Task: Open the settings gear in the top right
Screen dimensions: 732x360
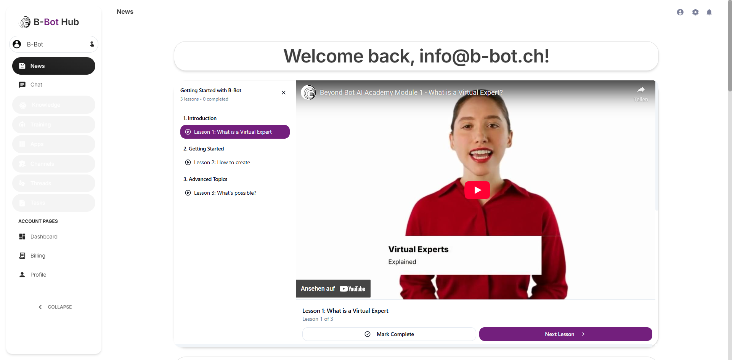Action: pyautogui.click(x=695, y=12)
